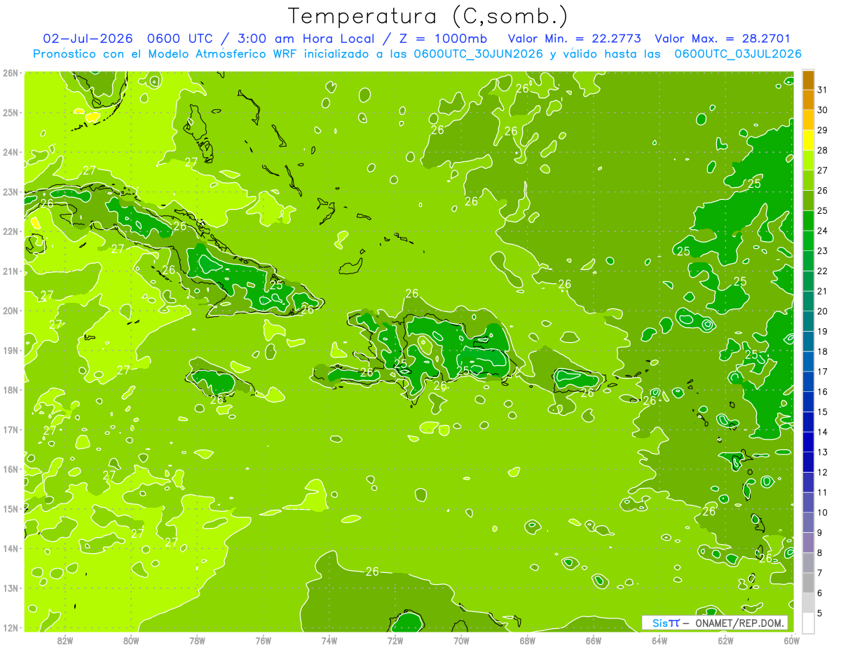This screenshot has width=841, height=650.
Task: Click the colorbar label 12
Action: point(823,472)
